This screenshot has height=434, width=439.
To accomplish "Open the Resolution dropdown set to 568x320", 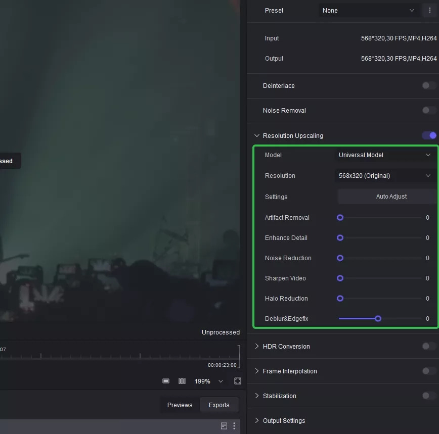I will 384,176.
